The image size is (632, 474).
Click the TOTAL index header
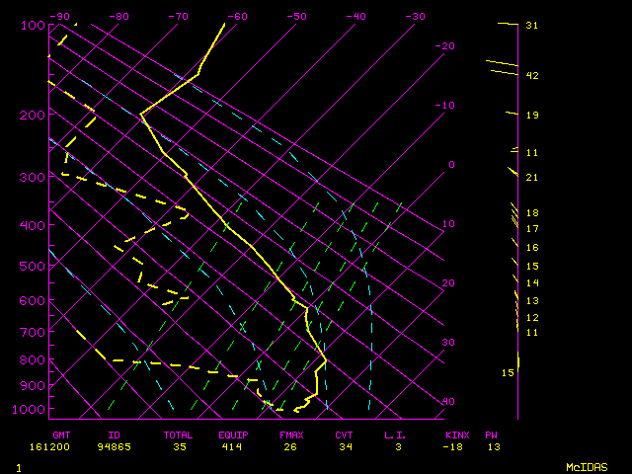[x=178, y=434]
